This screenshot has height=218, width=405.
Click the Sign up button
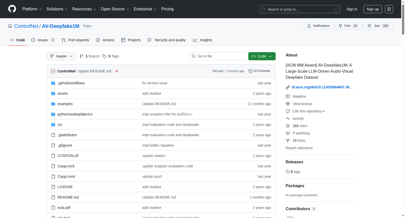373,9
